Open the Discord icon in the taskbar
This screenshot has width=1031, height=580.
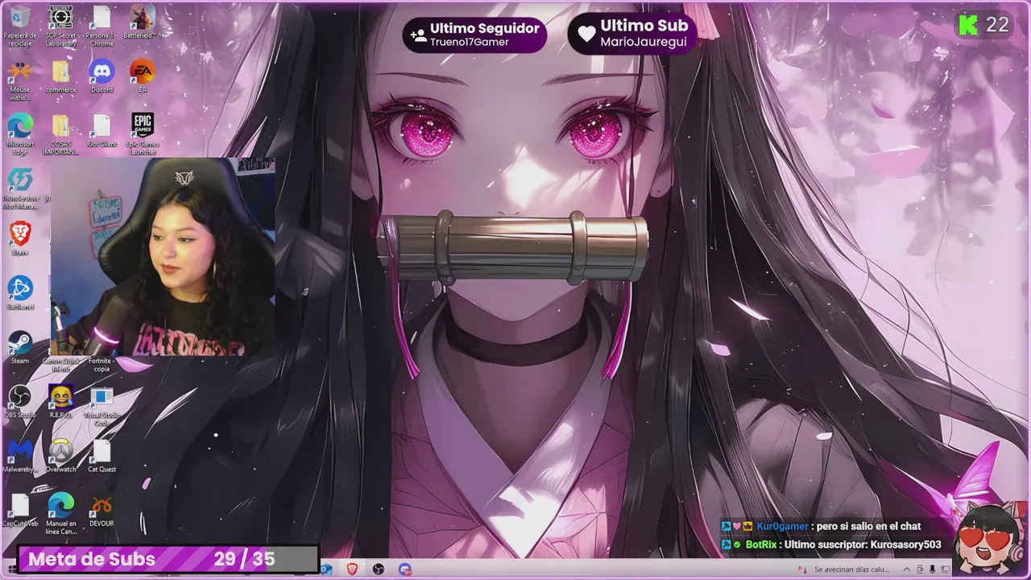click(404, 569)
